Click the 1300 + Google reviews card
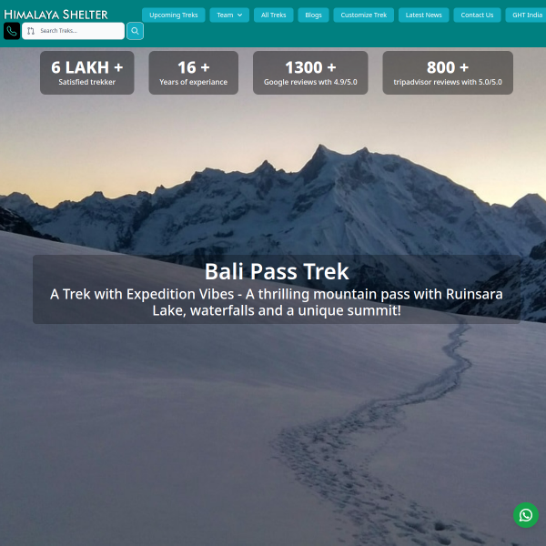The height and width of the screenshot is (546, 546). point(310,73)
